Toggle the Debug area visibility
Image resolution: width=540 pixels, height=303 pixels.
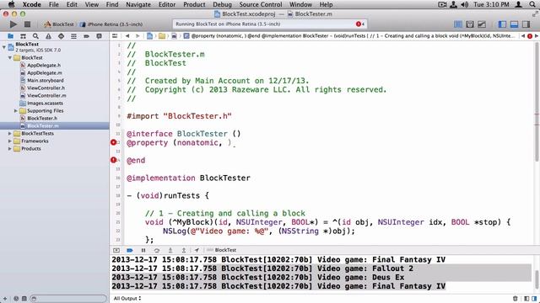pyautogui.click(x=514, y=24)
